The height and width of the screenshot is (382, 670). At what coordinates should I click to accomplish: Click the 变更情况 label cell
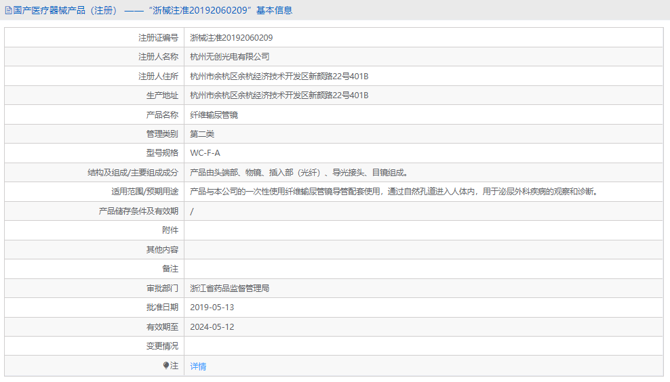pos(94,346)
